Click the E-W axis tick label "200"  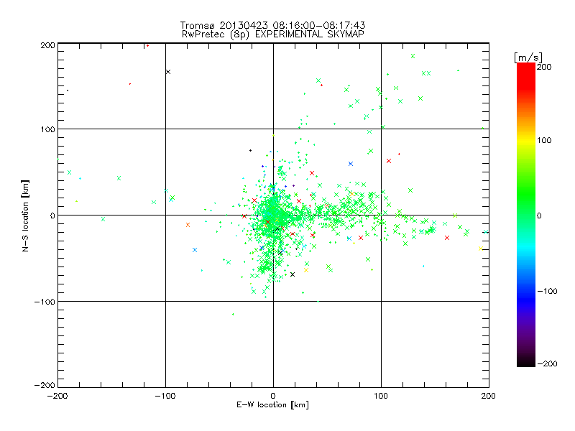pos(489,396)
